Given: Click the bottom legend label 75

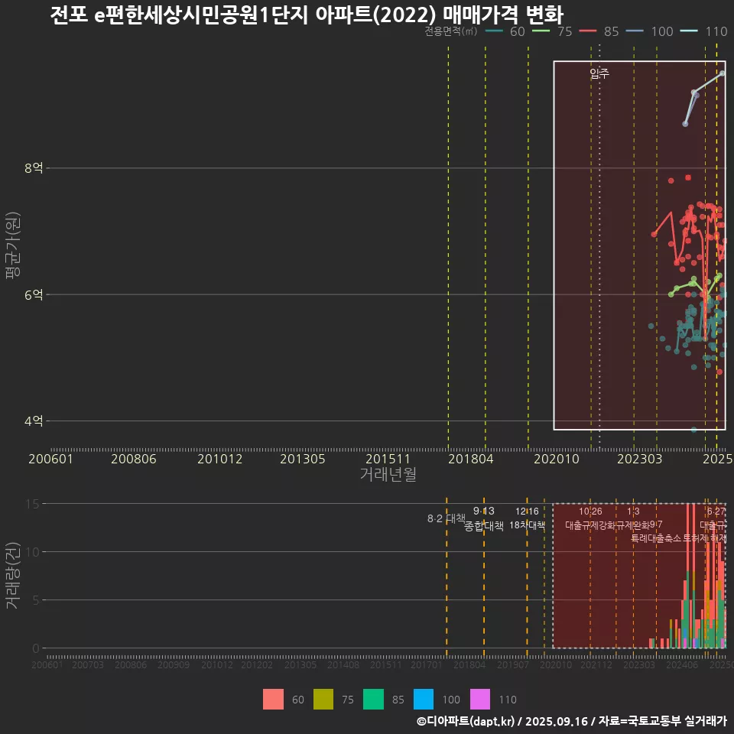Looking at the screenshot, I should click(348, 700).
